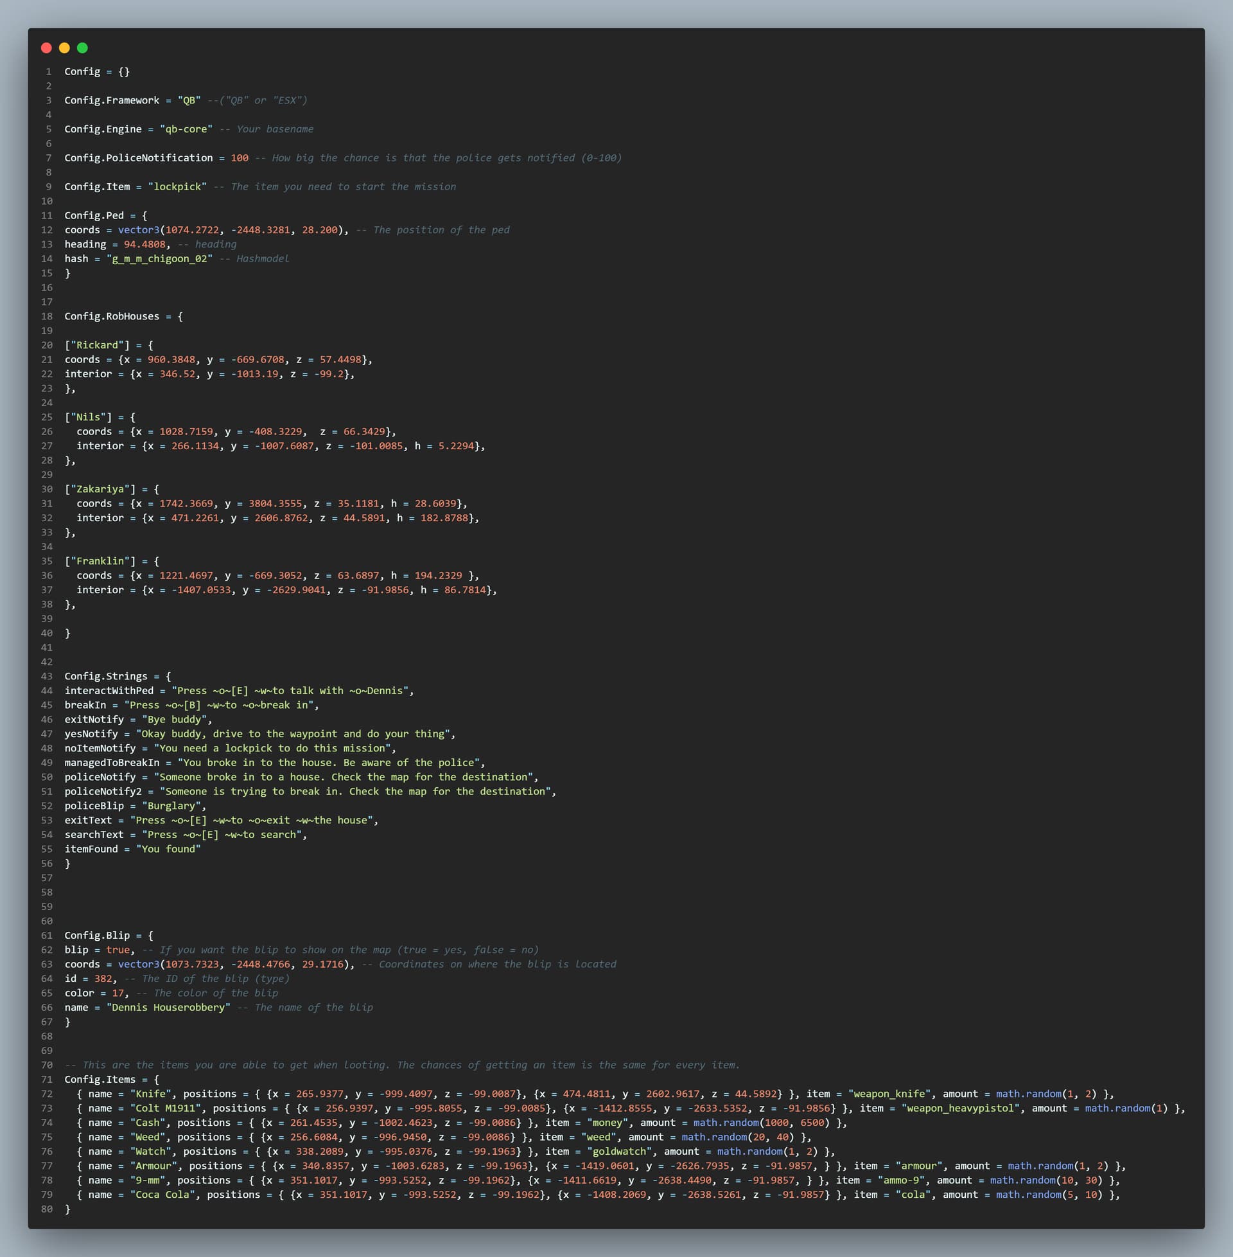The width and height of the screenshot is (1233, 1257).
Task: Click the exitNotify string "Bye buddy"
Action: click(173, 719)
